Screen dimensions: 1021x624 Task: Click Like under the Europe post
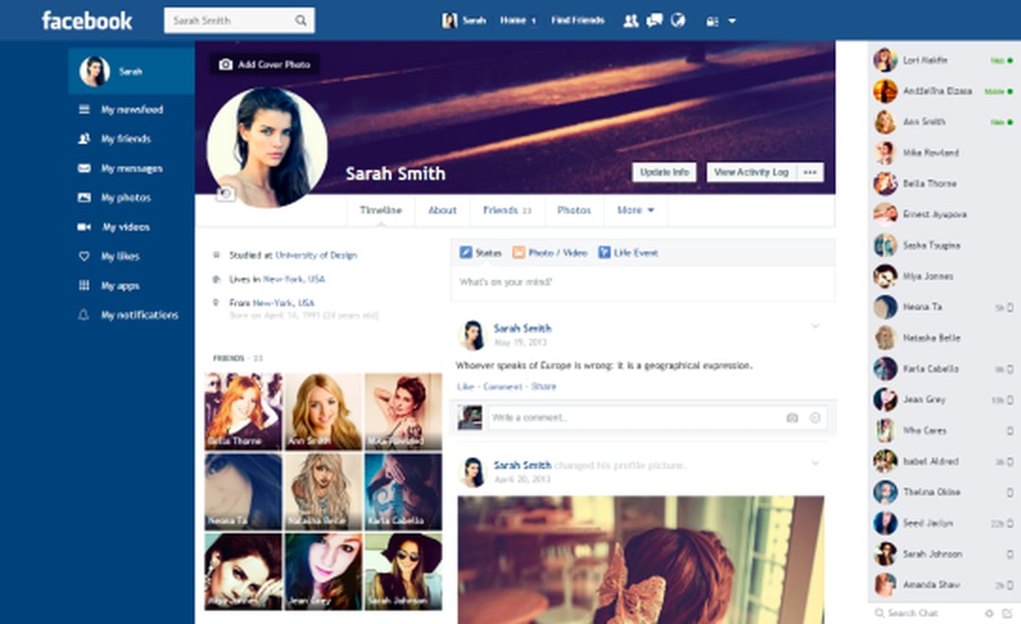465,387
